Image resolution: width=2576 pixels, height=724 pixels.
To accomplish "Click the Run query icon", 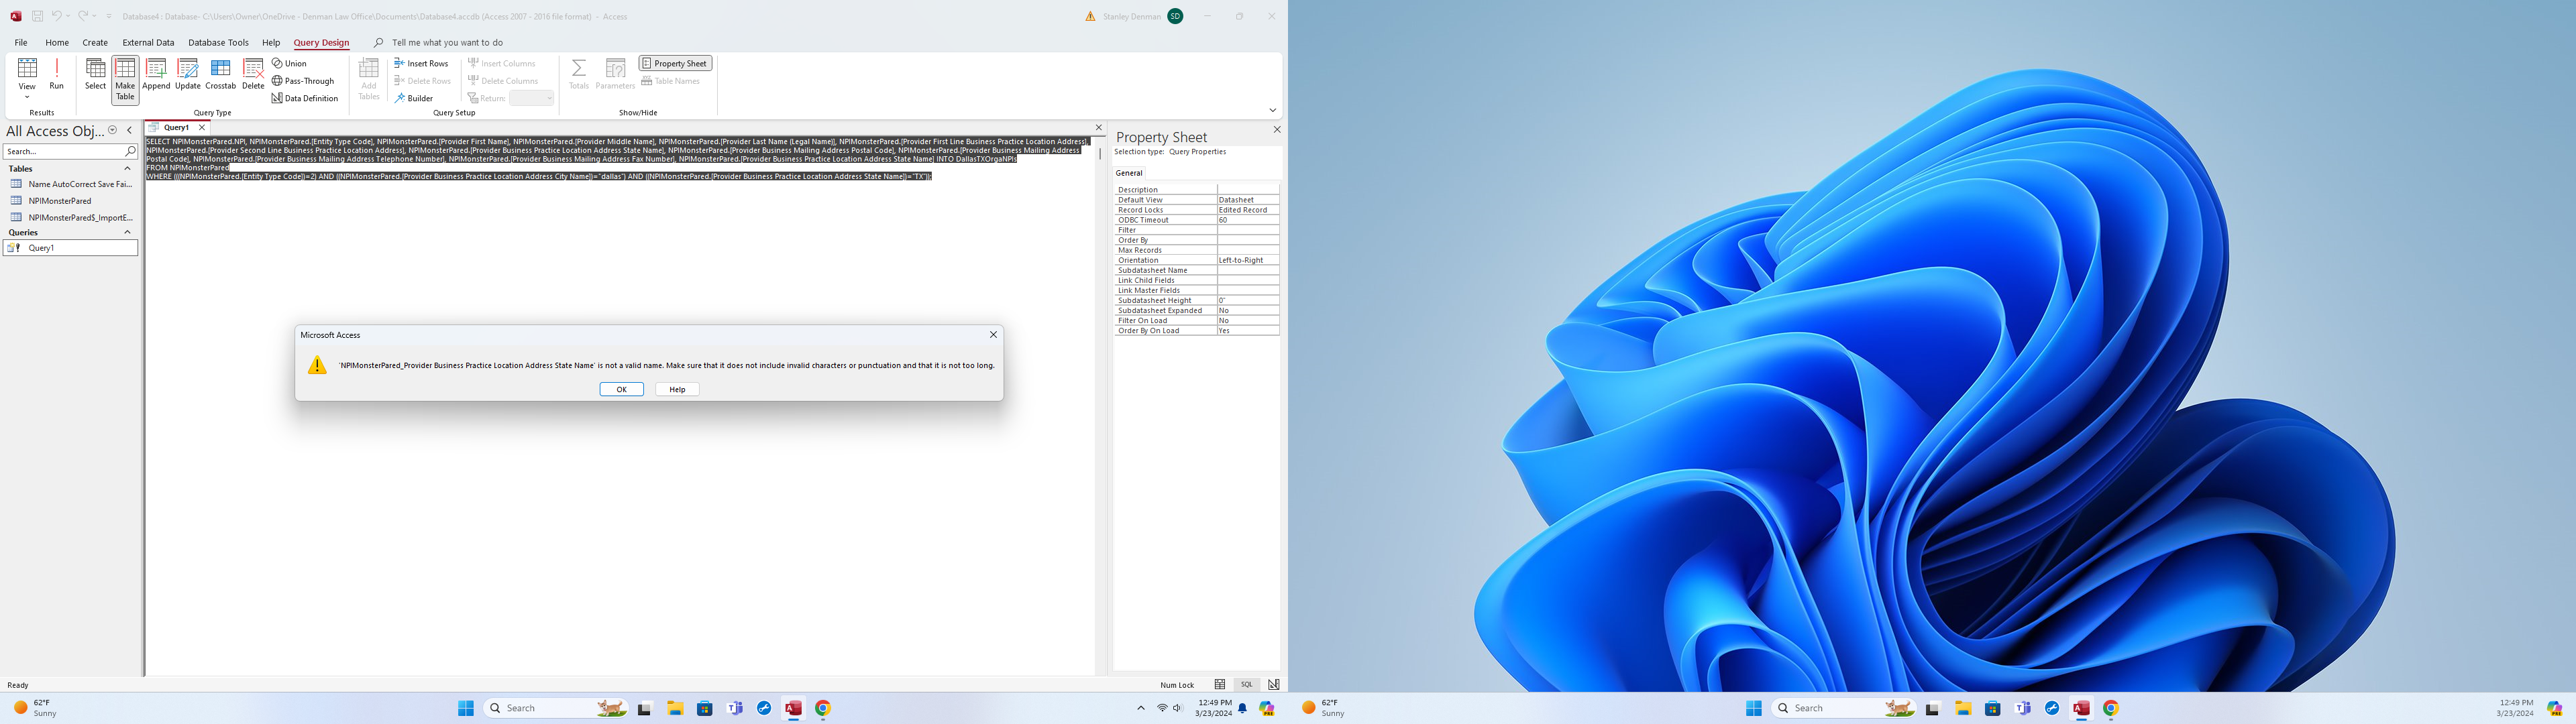I will [x=57, y=74].
